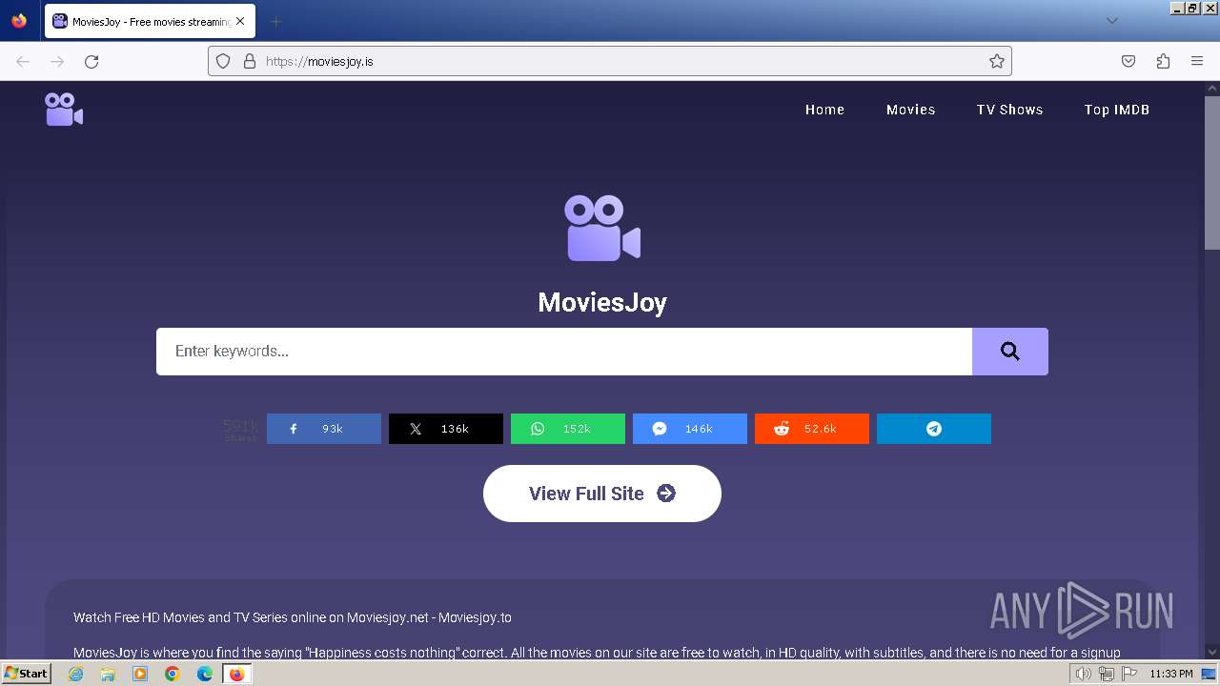1220x686 pixels.
Task: Open Top IMDB in site navigation
Action: pos(1117,110)
